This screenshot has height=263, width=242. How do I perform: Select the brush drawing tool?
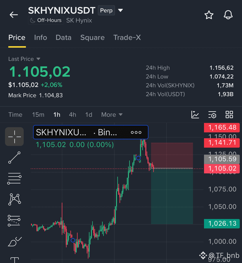[15, 242]
